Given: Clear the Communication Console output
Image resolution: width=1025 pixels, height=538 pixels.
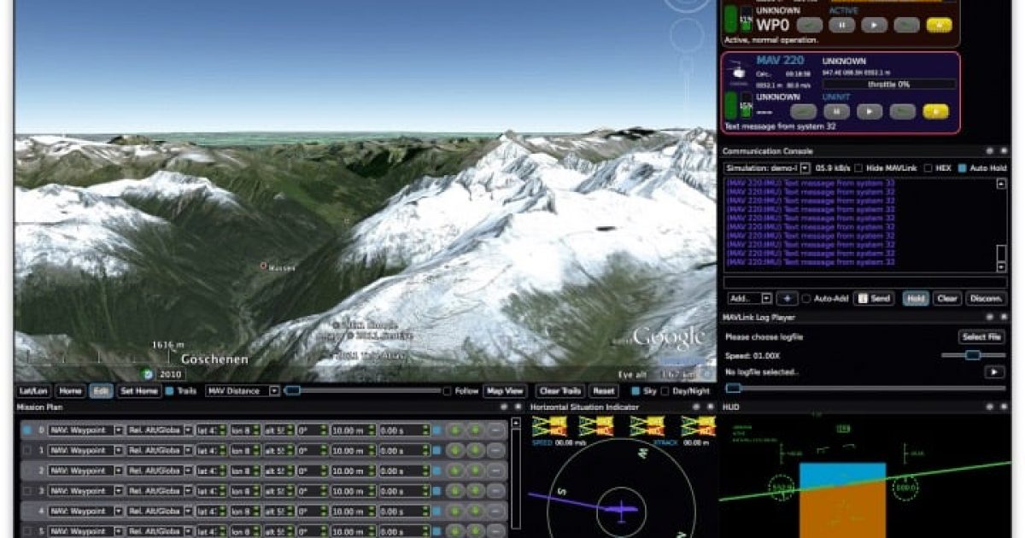Looking at the screenshot, I should 946,299.
